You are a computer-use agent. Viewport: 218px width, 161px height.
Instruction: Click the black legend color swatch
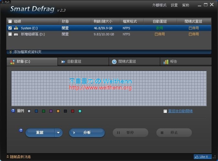click(x=65, y=111)
